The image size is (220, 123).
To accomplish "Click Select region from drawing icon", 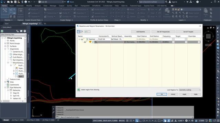I will tap(79, 90).
